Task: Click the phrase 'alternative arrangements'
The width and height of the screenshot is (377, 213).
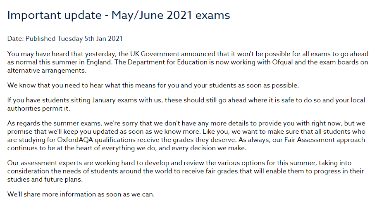Action: 46,71
